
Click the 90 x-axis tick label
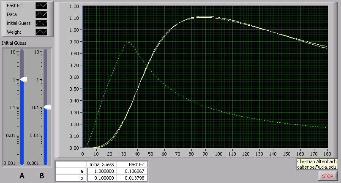[205, 154]
